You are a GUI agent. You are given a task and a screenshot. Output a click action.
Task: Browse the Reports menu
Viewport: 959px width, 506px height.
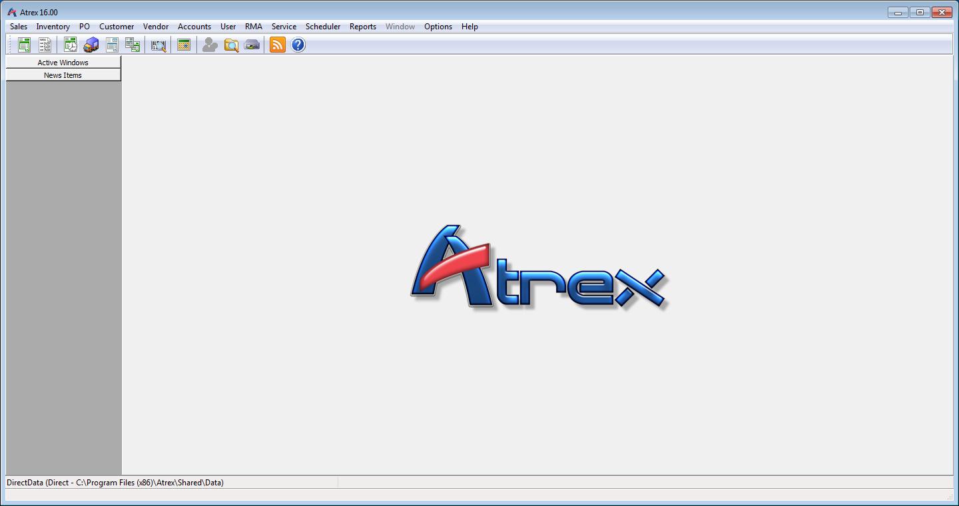(362, 26)
